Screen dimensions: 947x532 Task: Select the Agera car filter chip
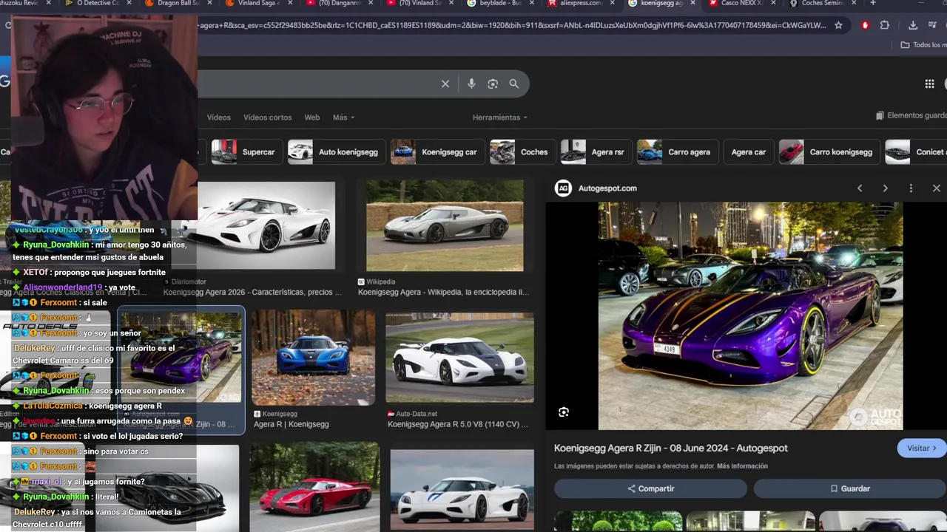point(748,152)
